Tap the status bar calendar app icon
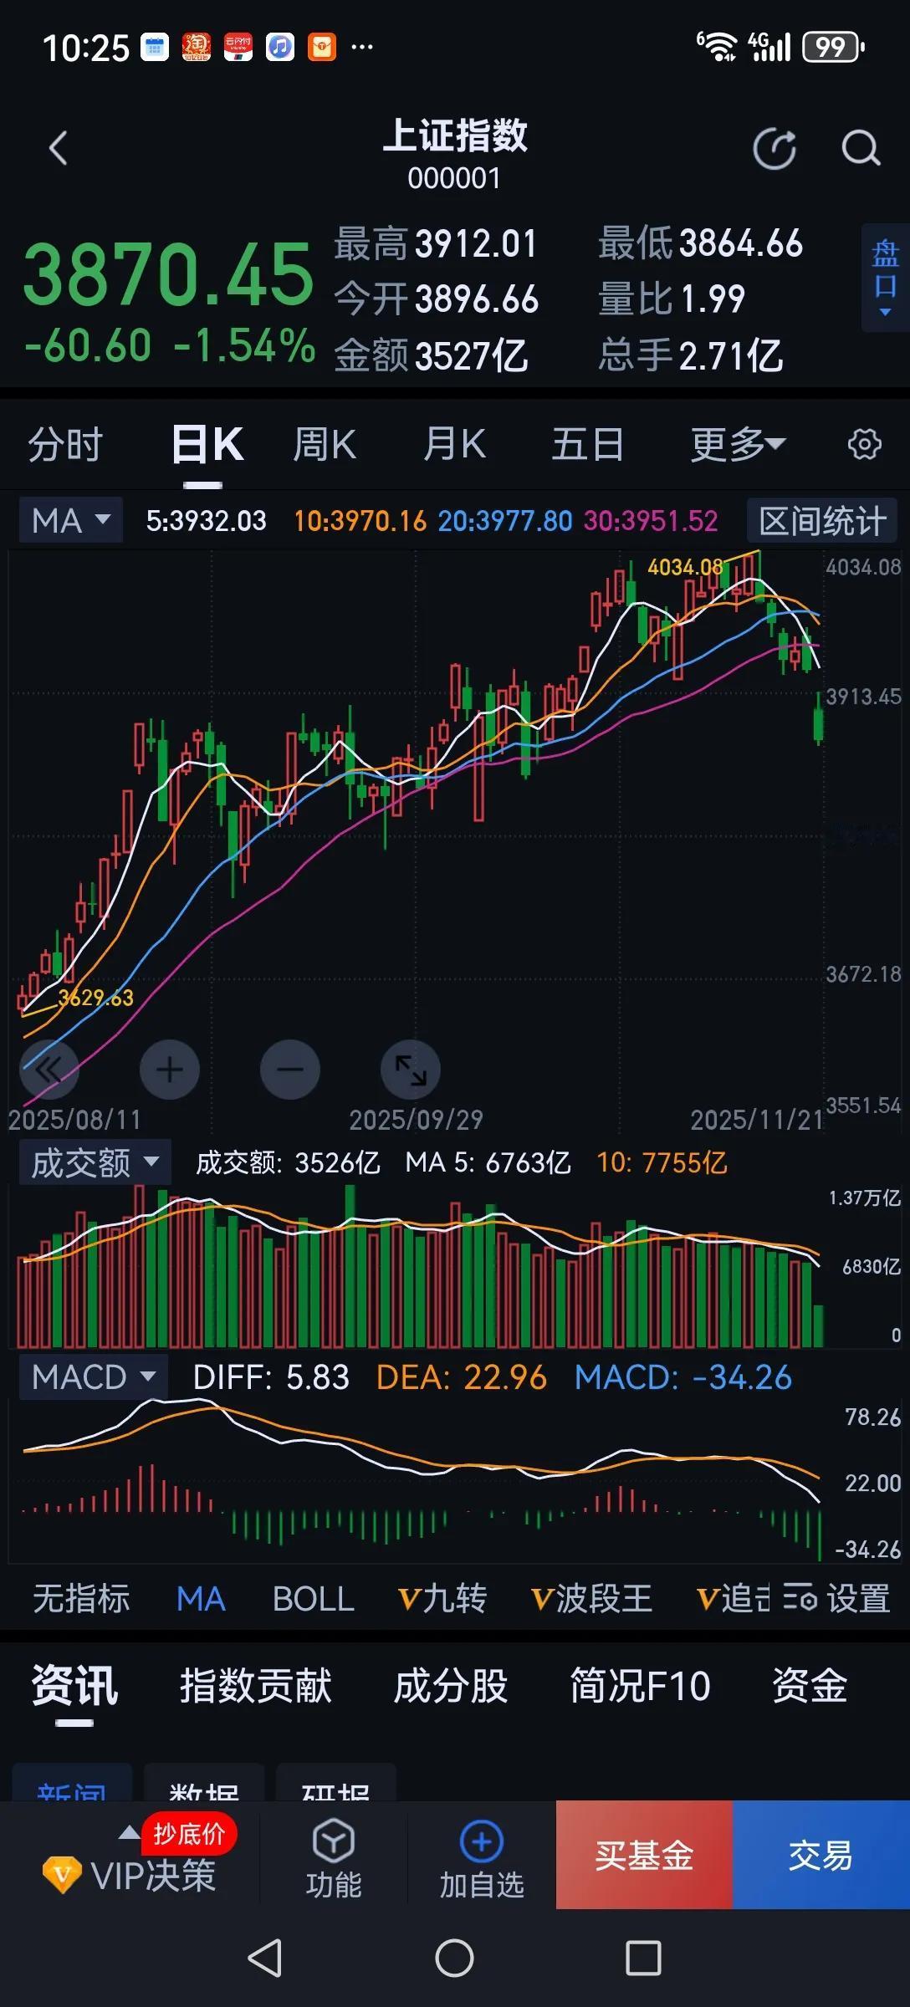 click(155, 48)
